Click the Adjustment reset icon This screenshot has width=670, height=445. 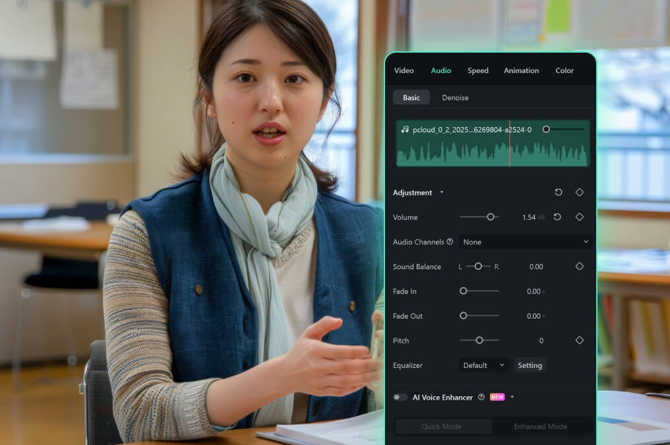[559, 192]
